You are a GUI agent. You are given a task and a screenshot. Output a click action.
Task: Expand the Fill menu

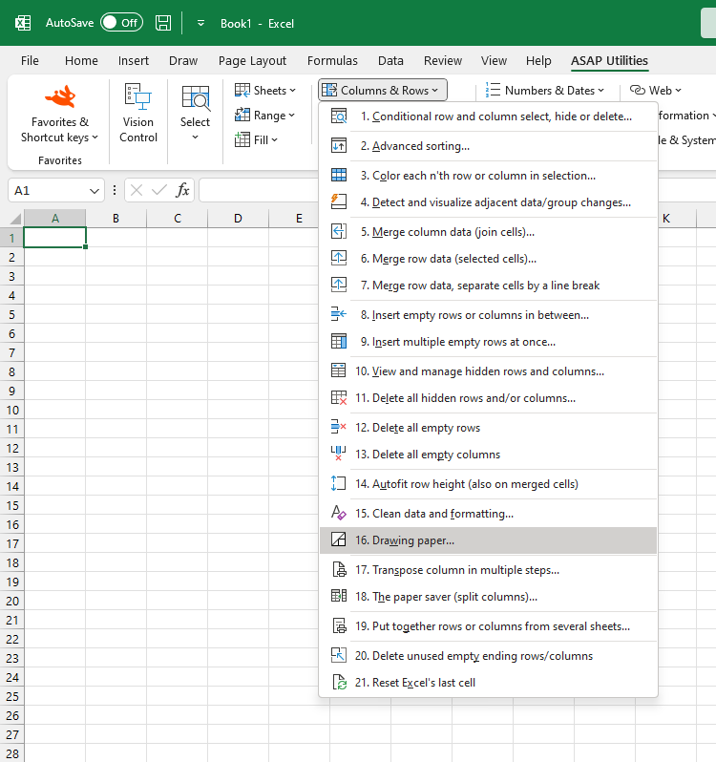coord(256,140)
